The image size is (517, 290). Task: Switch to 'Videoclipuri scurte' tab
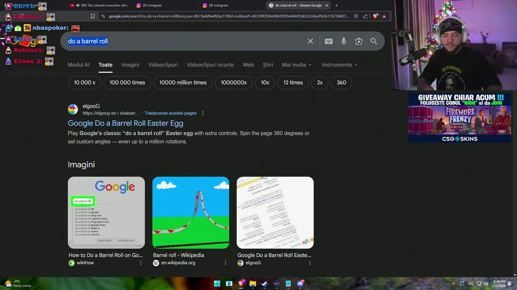[210, 65]
